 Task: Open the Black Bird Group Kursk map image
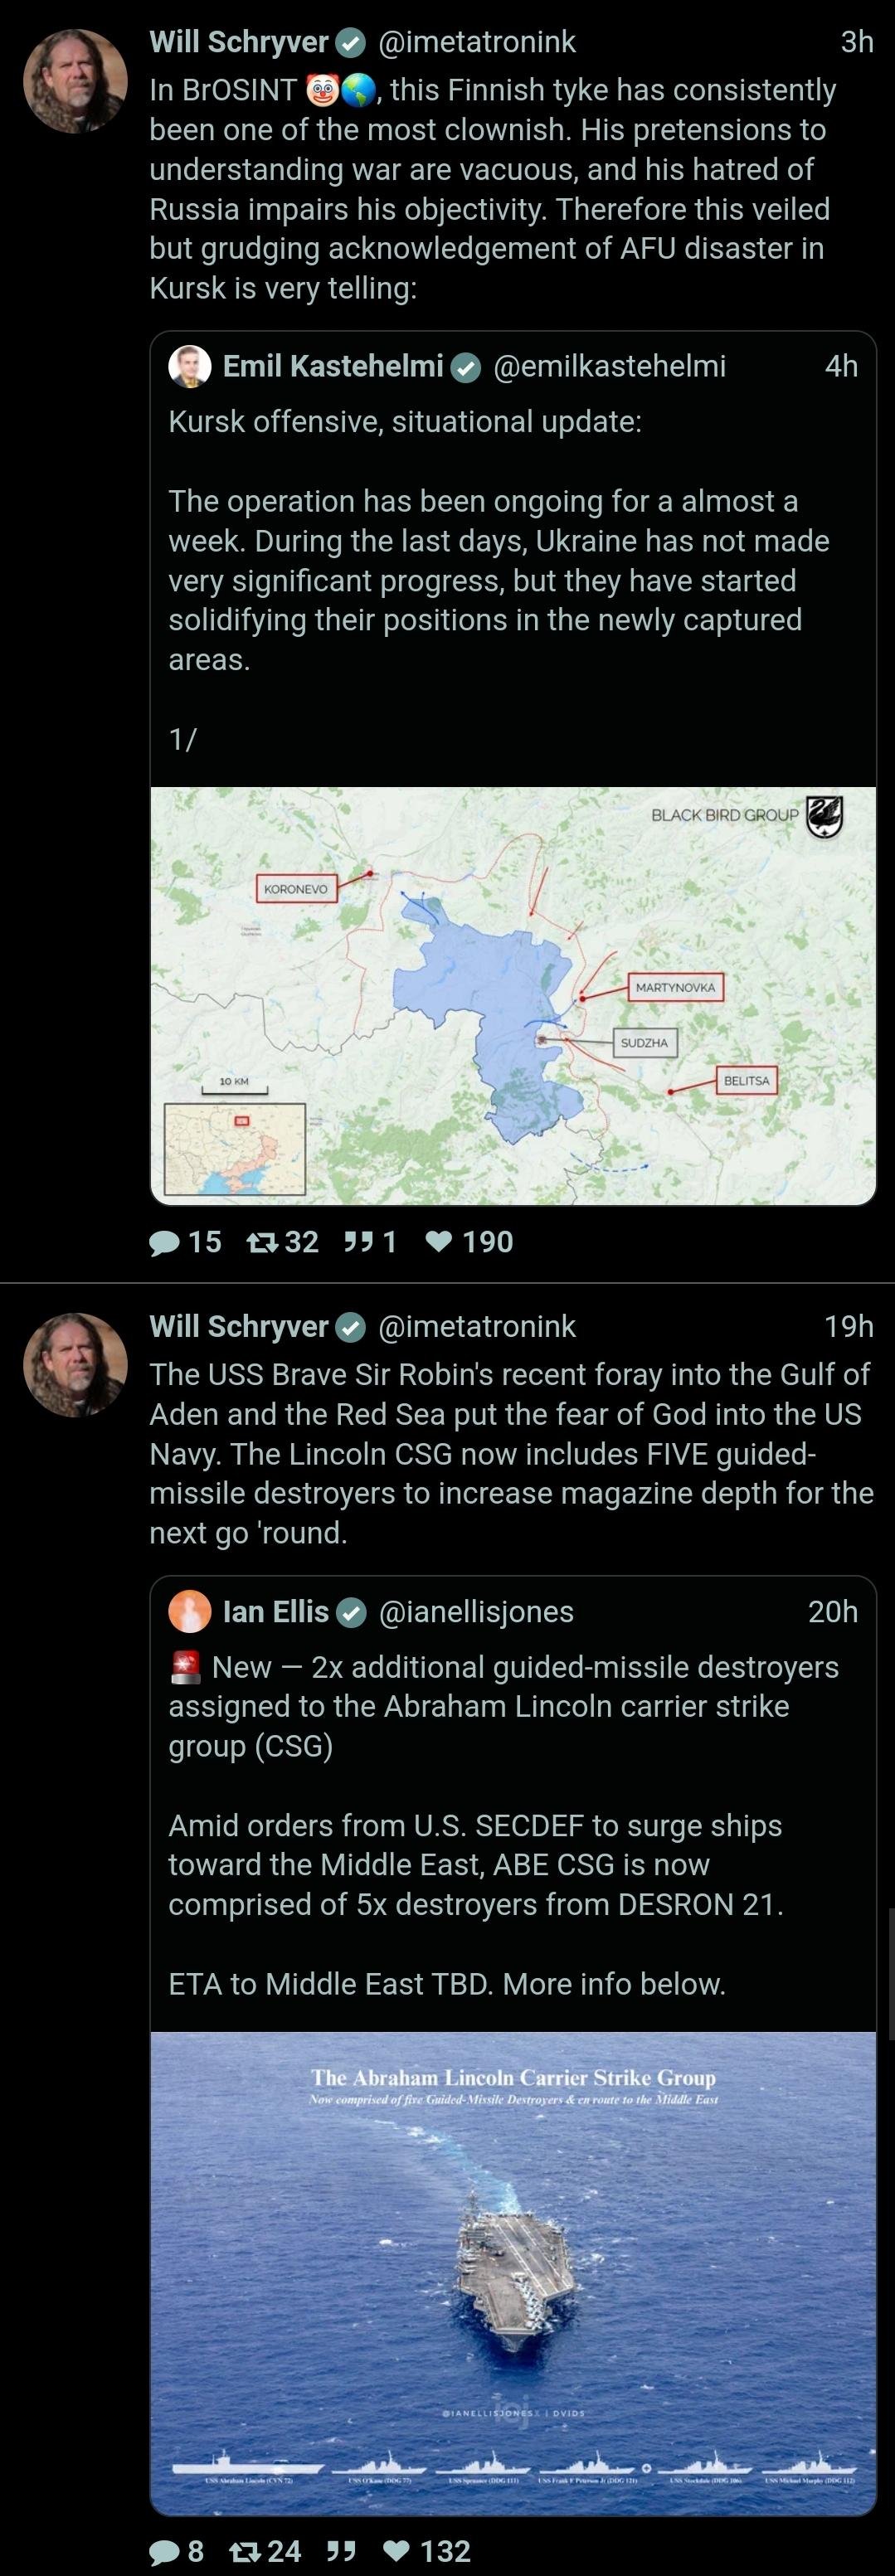coord(513,996)
